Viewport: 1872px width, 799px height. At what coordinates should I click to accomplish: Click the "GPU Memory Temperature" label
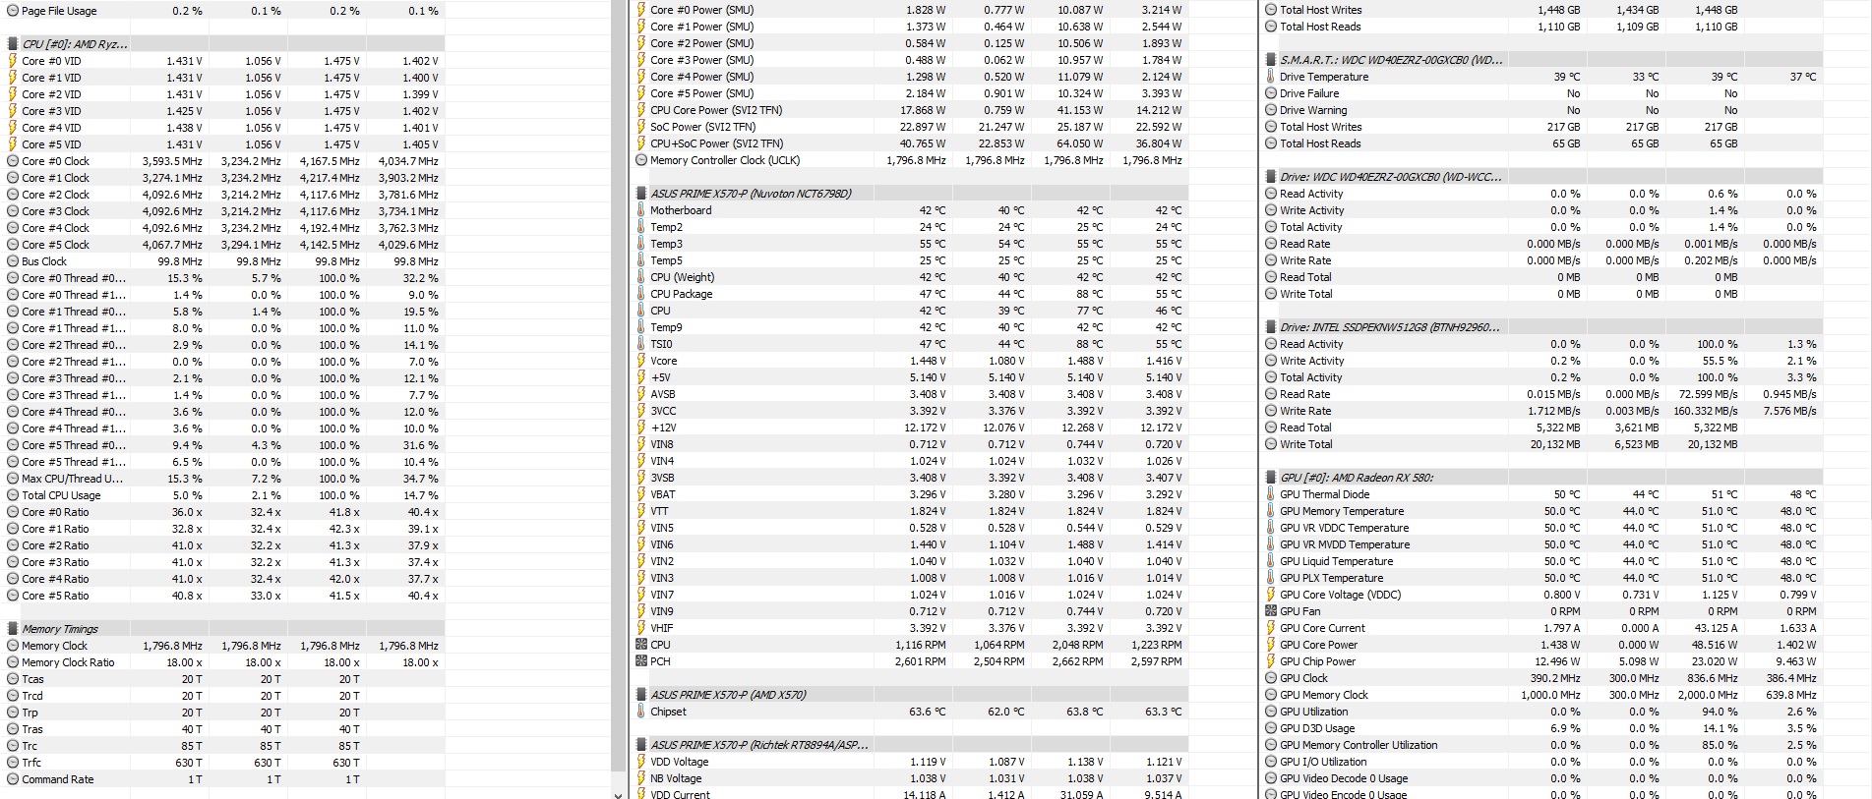(1342, 511)
